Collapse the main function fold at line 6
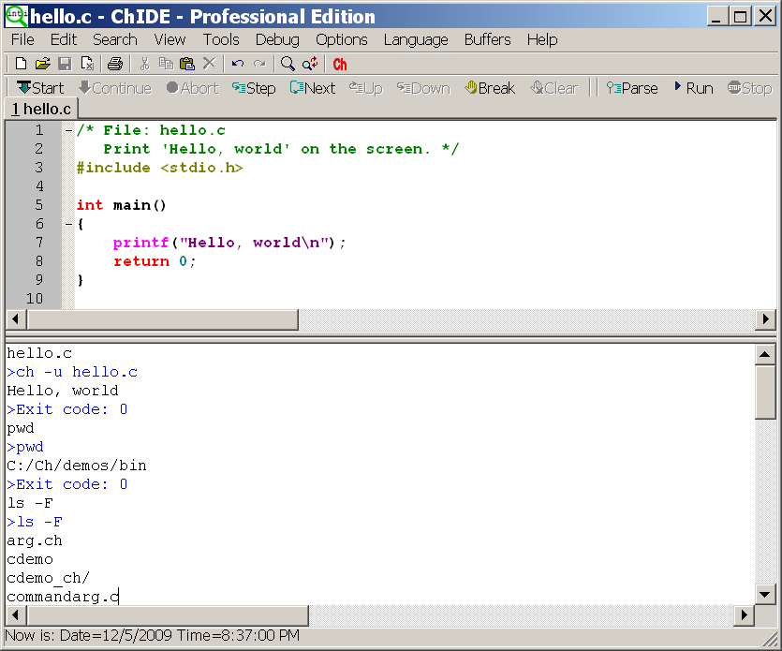Viewport: 782px width, 651px height. pos(68,225)
